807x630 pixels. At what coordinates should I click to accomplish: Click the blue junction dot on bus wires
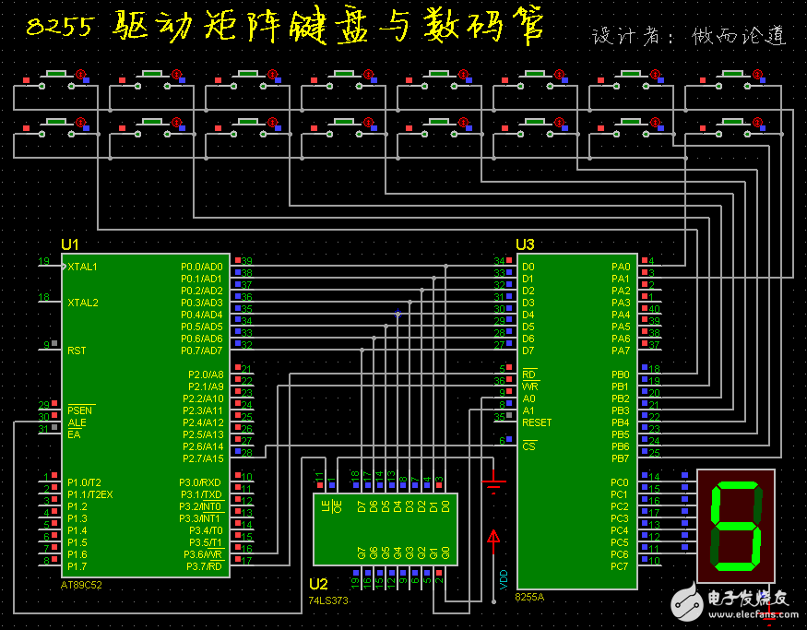(x=398, y=315)
